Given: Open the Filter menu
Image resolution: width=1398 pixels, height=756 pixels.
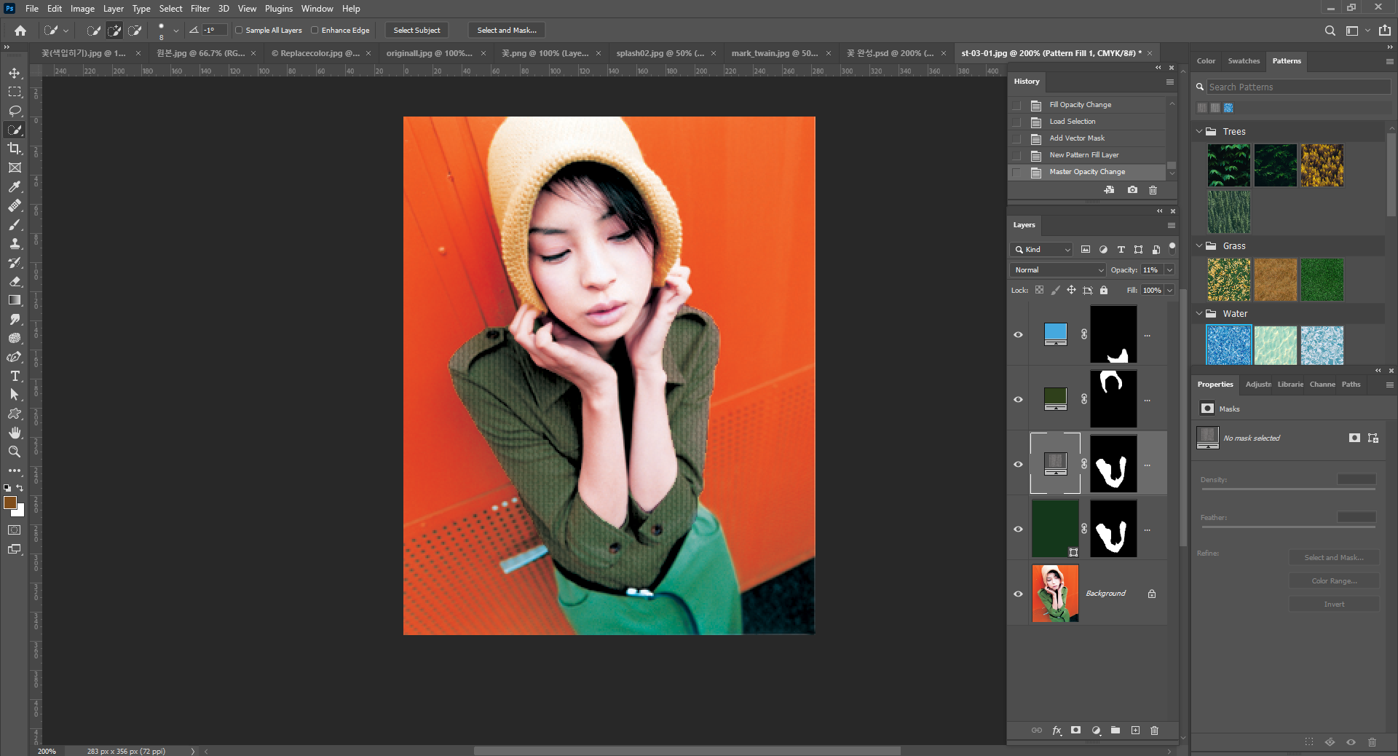Looking at the screenshot, I should 200,9.
